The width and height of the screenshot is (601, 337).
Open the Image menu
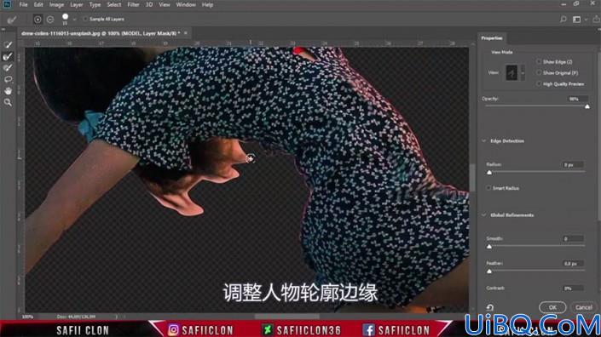click(x=56, y=4)
